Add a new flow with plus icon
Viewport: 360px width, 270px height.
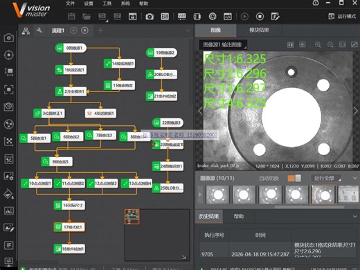point(100,30)
